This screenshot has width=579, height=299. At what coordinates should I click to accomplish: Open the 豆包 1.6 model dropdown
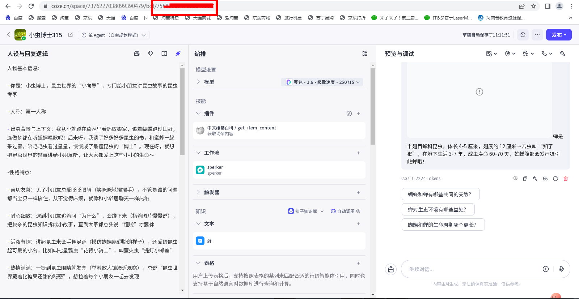tap(322, 82)
